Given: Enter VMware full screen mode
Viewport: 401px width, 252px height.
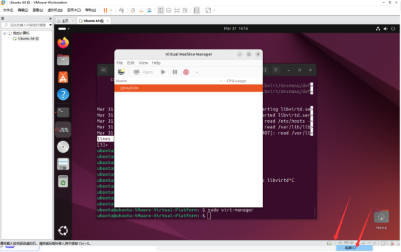Looking at the screenshot, I should tap(177, 10).
